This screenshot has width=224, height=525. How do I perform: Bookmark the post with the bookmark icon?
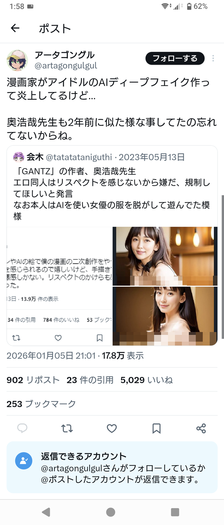(156, 429)
